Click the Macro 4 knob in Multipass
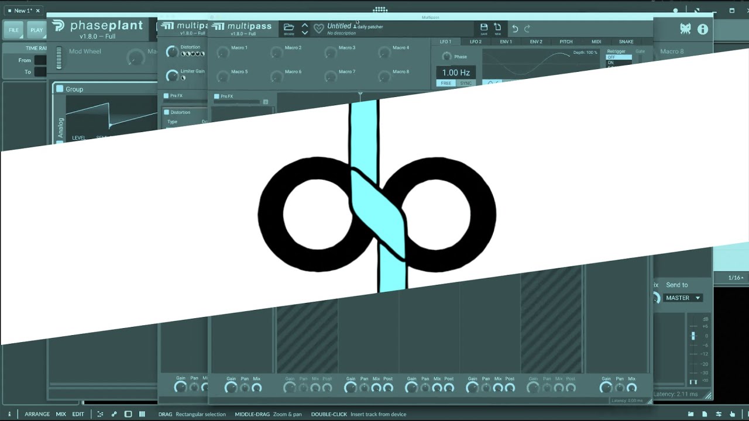 tap(384, 53)
